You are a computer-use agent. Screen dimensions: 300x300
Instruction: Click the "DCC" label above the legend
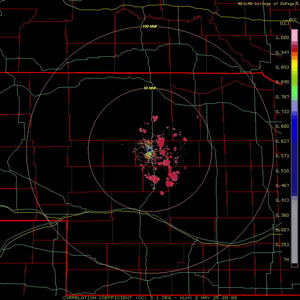(293, 20)
